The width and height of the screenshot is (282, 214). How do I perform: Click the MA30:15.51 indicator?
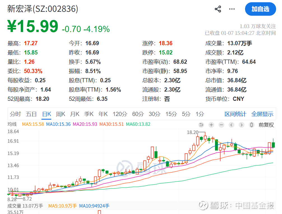[111, 124]
